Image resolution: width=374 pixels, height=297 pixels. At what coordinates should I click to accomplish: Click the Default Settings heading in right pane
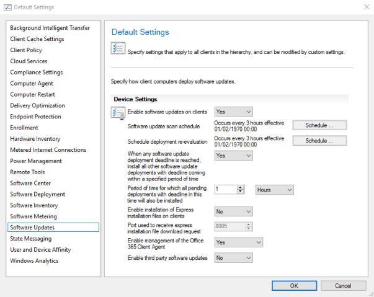(x=140, y=32)
